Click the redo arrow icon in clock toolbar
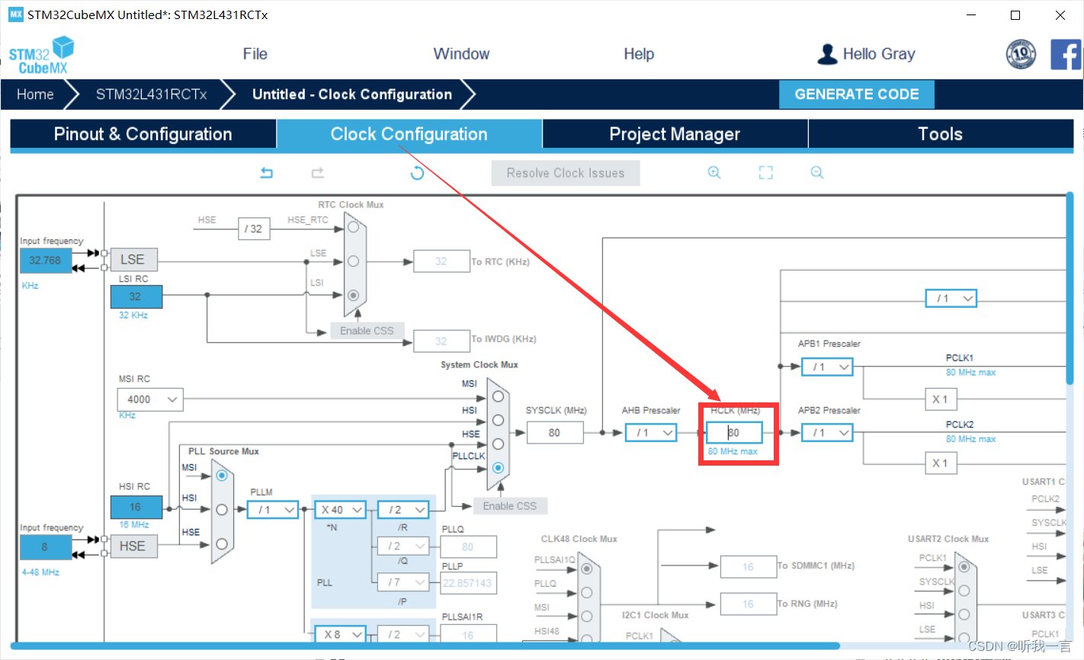This screenshot has width=1084, height=660. tap(318, 173)
